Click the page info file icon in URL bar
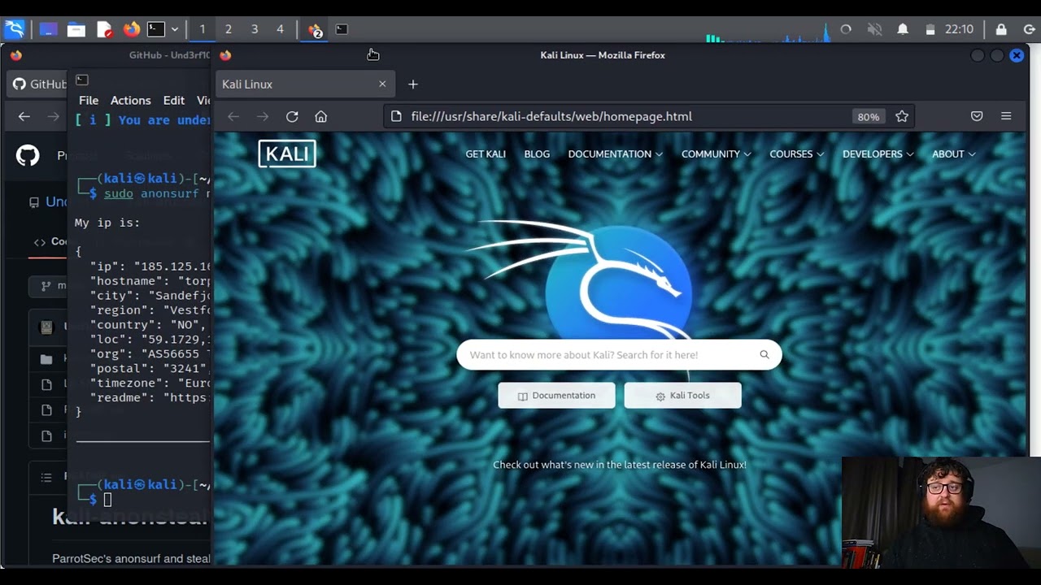Screen dimensions: 1041x585 pyautogui.click(x=396, y=116)
